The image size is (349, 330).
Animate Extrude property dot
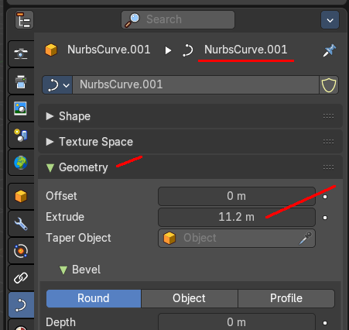[x=325, y=218]
